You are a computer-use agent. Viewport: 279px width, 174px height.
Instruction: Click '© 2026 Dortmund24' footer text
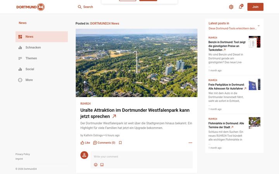[26, 169]
